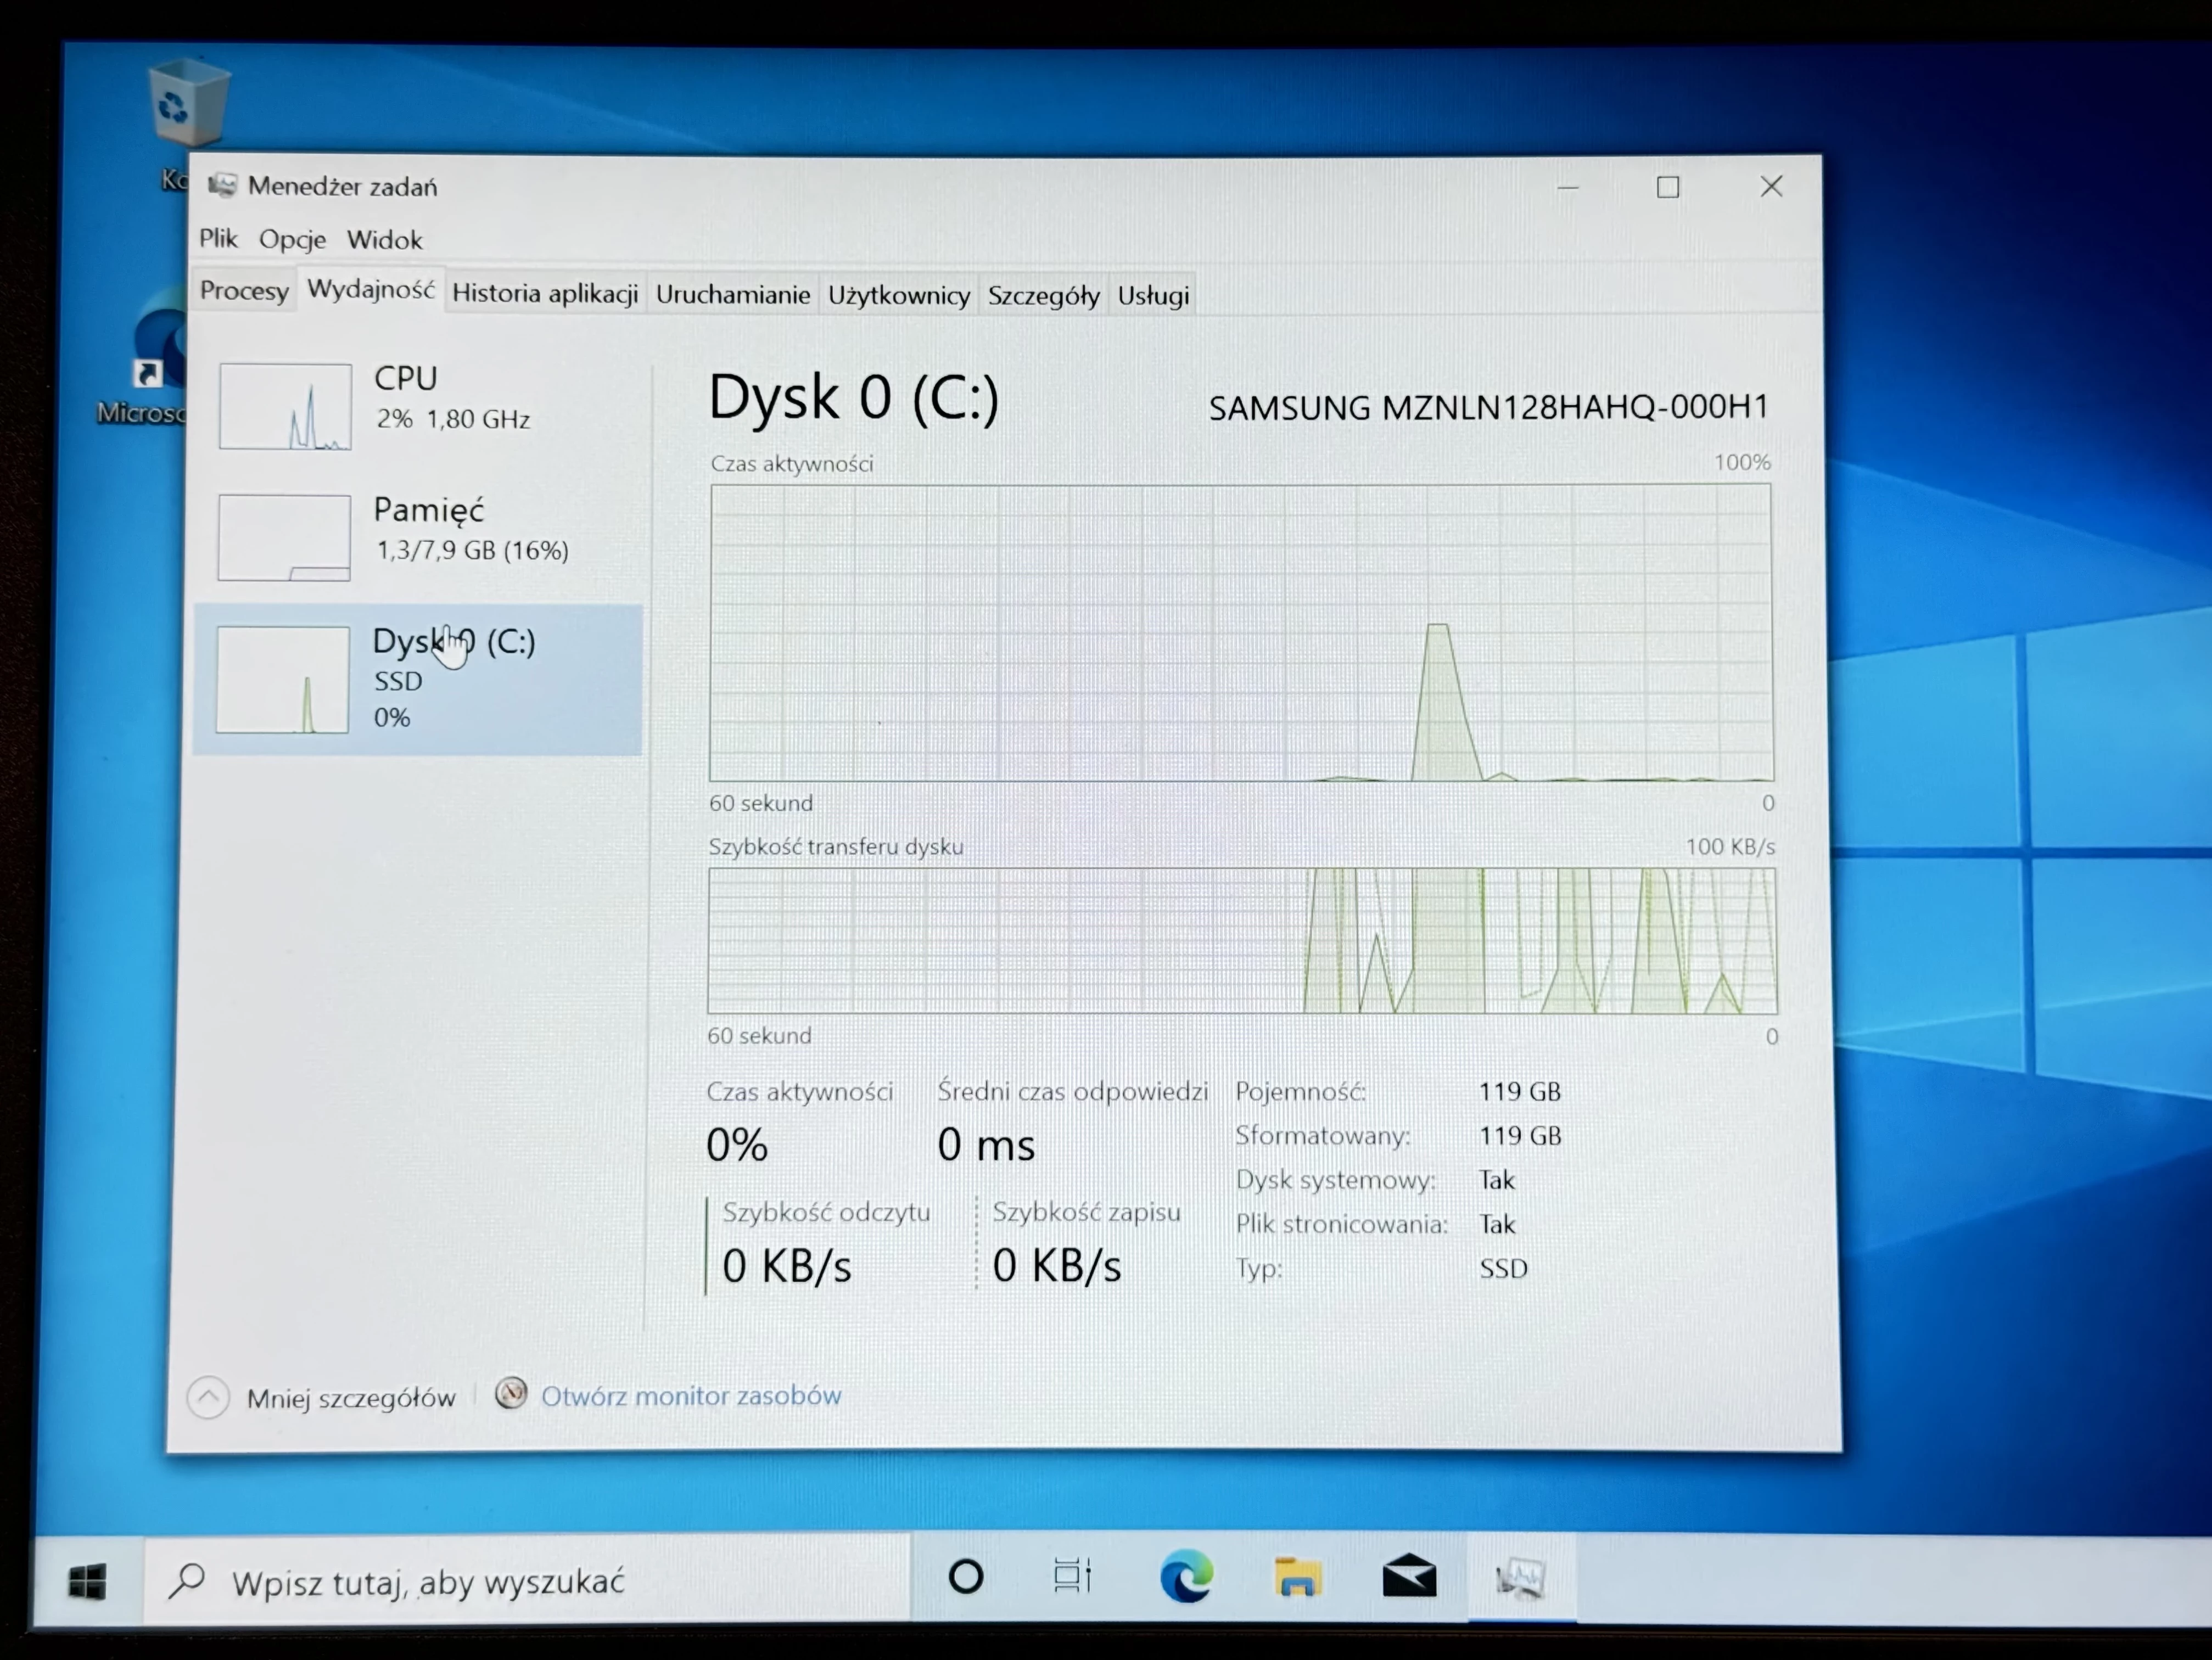Select the Pamięć memory graph item

click(285, 537)
